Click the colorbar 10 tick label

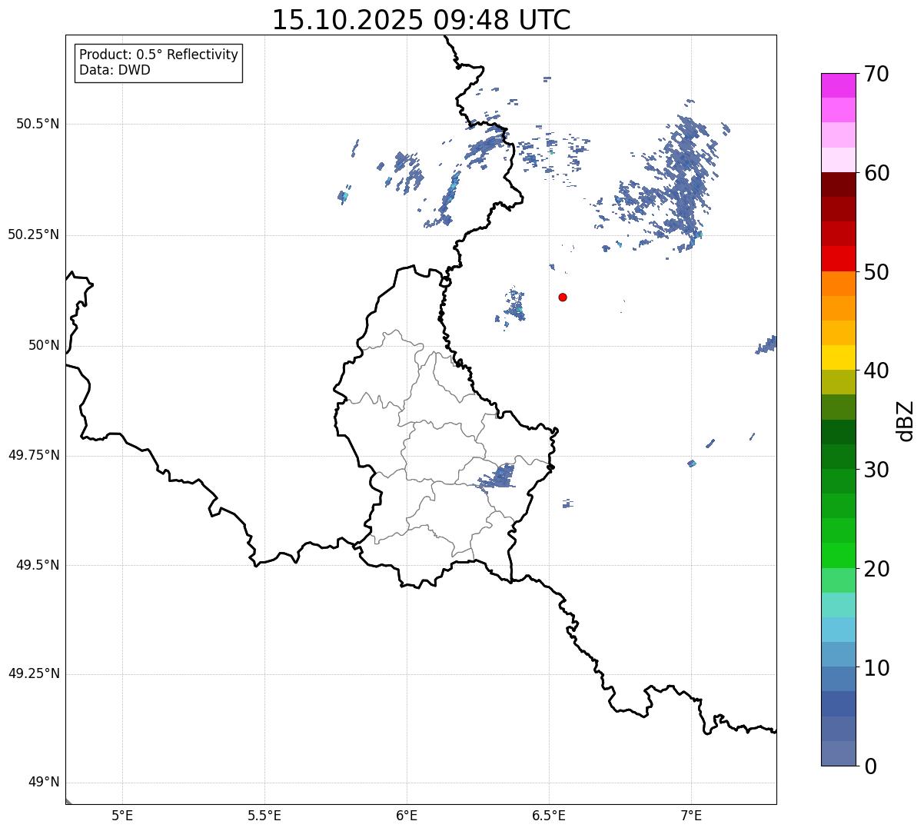pyautogui.click(x=876, y=668)
